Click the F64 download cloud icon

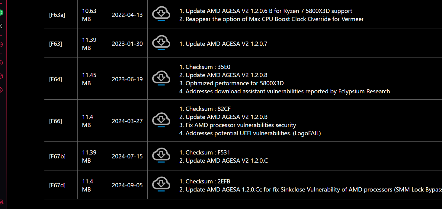point(161,79)
